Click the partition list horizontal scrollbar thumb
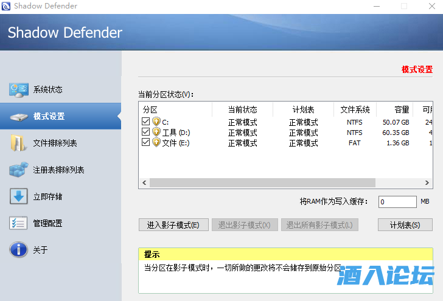This screenshot has width=443, height=301. point(262,182)
